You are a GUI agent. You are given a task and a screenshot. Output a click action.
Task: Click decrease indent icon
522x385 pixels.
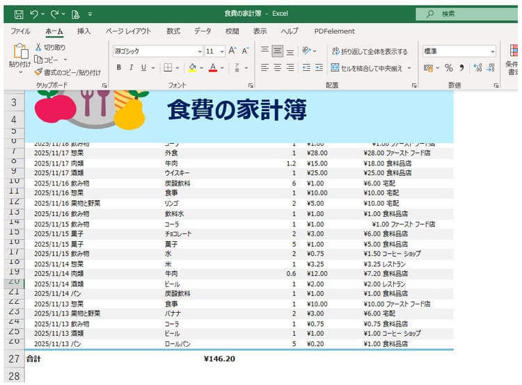pos(306,68)
